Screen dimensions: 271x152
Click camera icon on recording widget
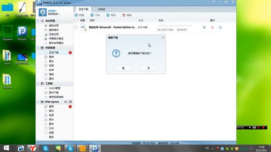[254, 128]
